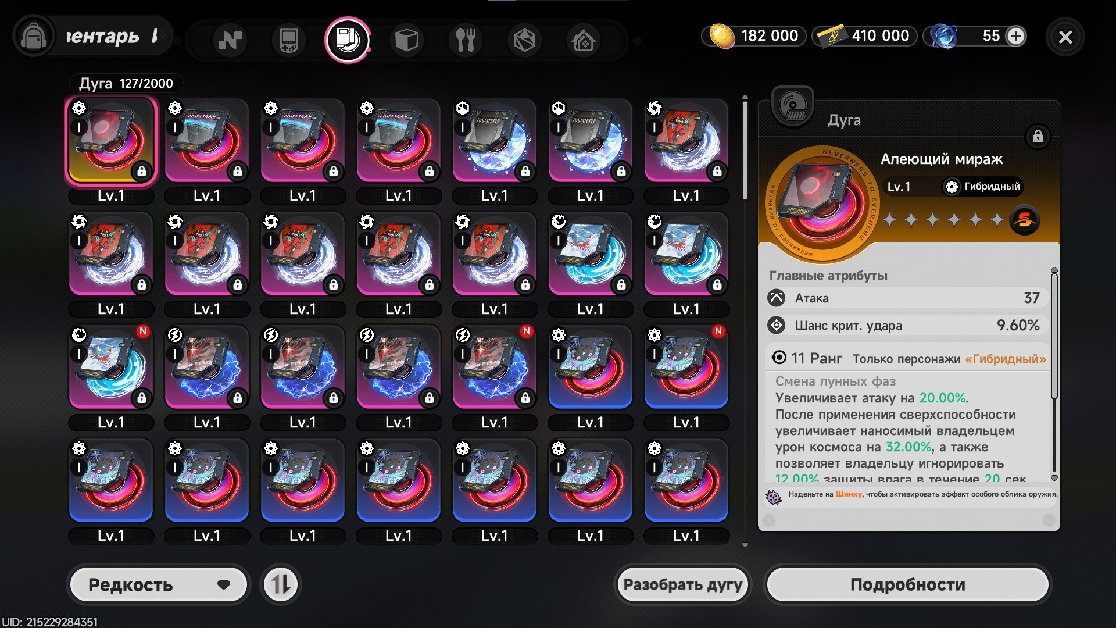
Task: Open the house furniture tab
Action: [583, 40]
